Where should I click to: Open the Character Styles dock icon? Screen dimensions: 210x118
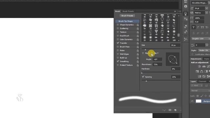coord(186,32)
